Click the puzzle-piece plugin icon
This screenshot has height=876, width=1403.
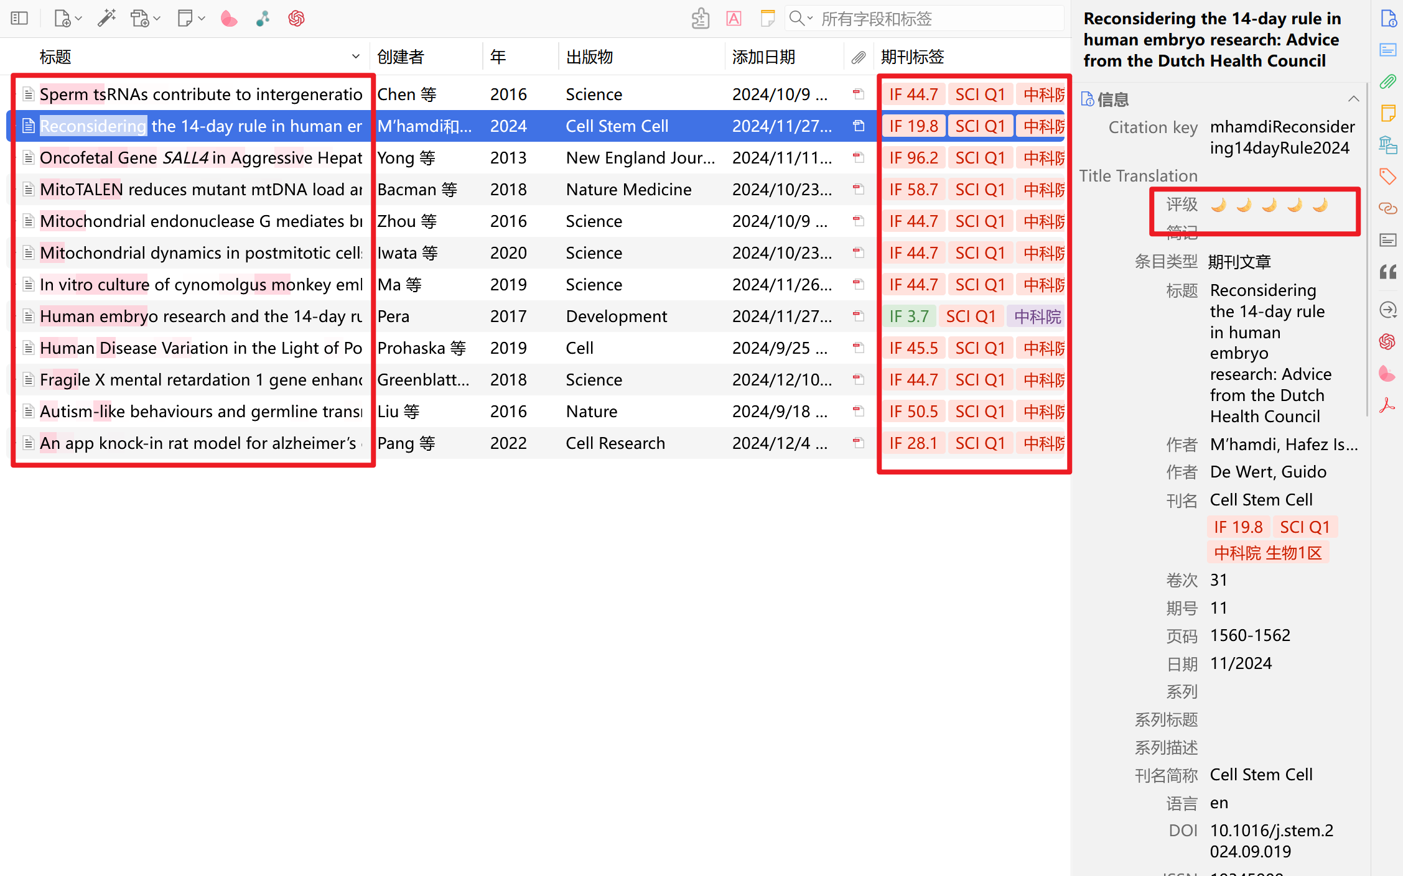701,19
